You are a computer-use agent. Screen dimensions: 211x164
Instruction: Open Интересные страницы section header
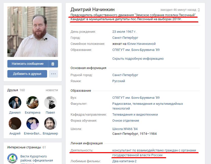(x=27, y=147)
